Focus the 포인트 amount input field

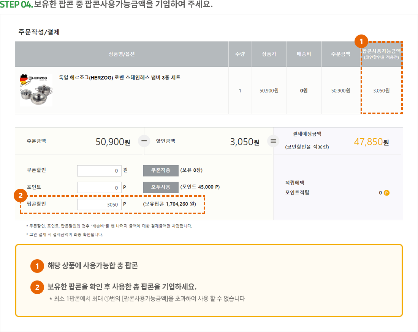(x=99, y=187)
